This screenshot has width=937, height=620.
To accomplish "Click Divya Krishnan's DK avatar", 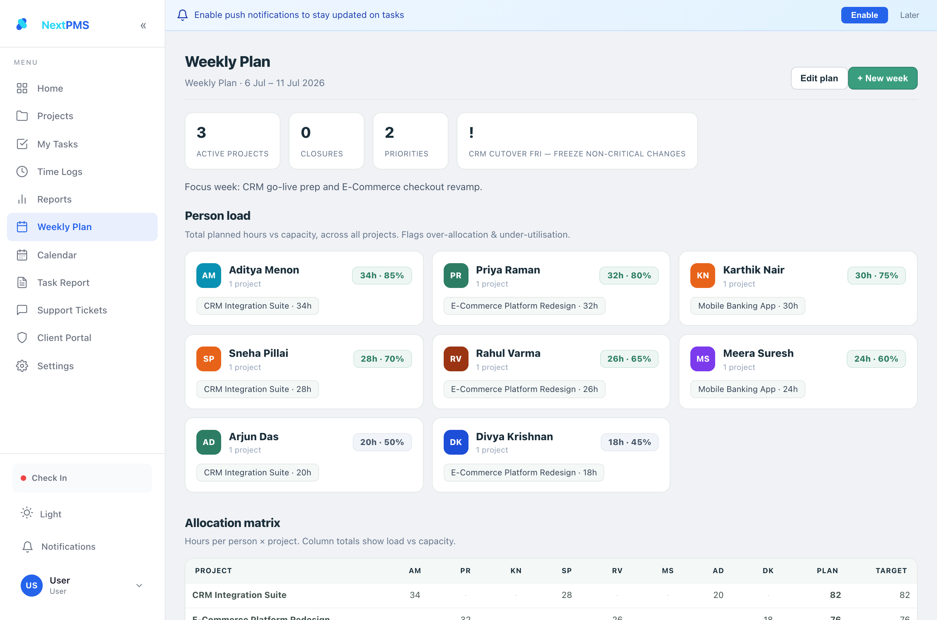I will click(x=456, y=443).
